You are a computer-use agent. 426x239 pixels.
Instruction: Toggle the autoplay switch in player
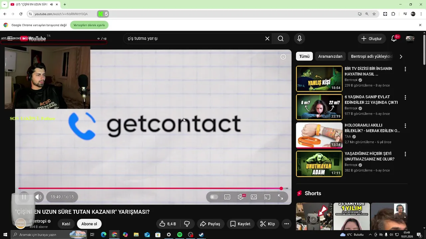click(214, 197)
